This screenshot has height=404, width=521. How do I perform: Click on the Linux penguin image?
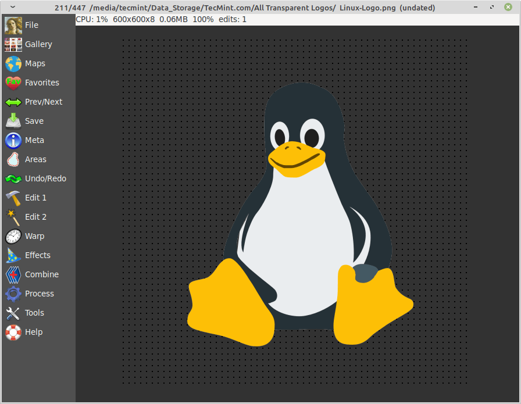click(x=299, y=221)
